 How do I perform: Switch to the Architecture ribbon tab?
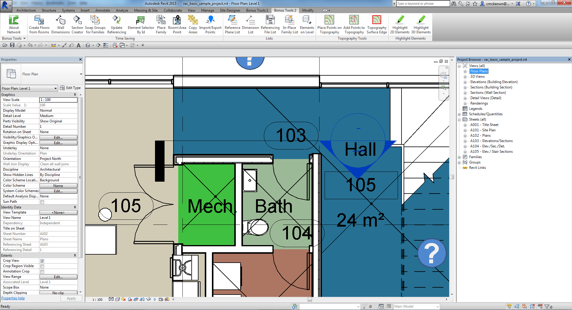[x=26, y=10]
